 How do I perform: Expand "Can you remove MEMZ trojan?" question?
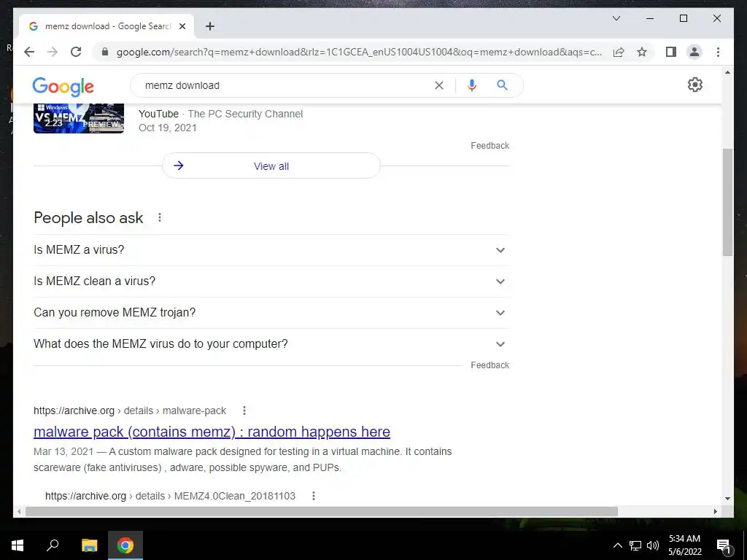tap(271, 313)
